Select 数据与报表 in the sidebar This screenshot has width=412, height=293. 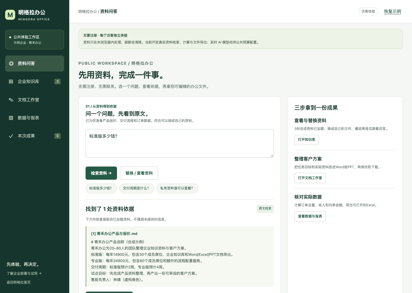[x=35, y=118]
